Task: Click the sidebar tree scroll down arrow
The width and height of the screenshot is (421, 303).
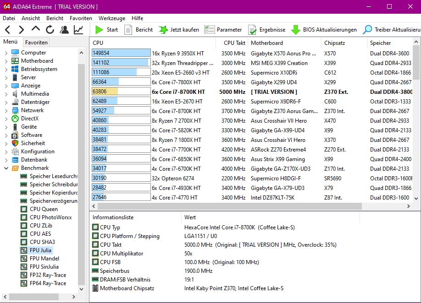Action: coord(81,289)
